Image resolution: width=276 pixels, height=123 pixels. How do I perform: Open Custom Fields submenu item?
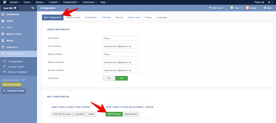(16, 67)
